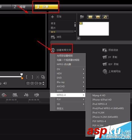Open sound mixer waveform icon
Screen dimensions: 132x140
[x=26, y=95]
